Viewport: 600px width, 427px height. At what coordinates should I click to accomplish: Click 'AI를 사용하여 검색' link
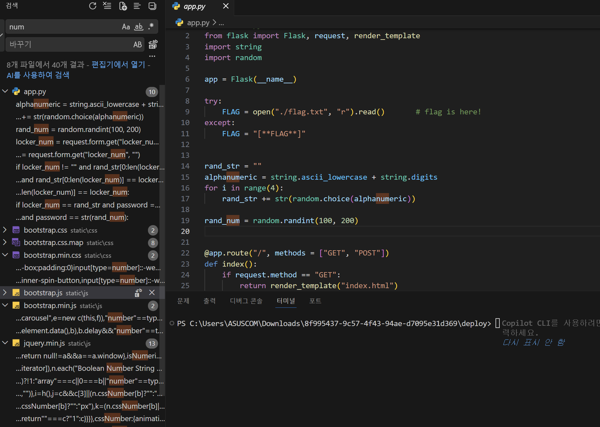[x=38, y=75]
